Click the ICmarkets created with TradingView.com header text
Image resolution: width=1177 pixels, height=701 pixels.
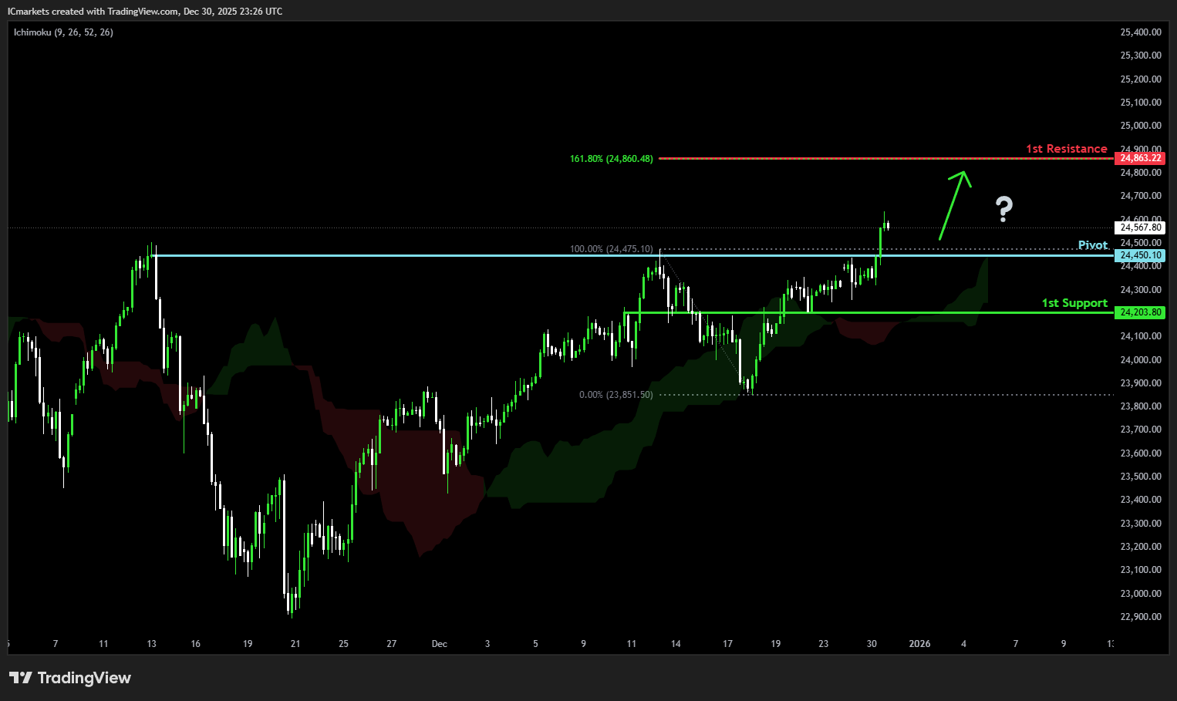click(145, 12)
